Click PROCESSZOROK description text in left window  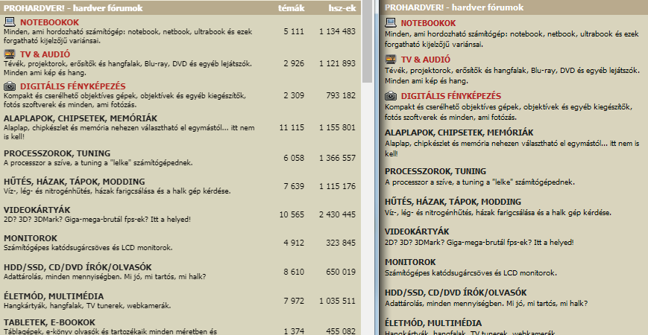[x=98, y=163]
